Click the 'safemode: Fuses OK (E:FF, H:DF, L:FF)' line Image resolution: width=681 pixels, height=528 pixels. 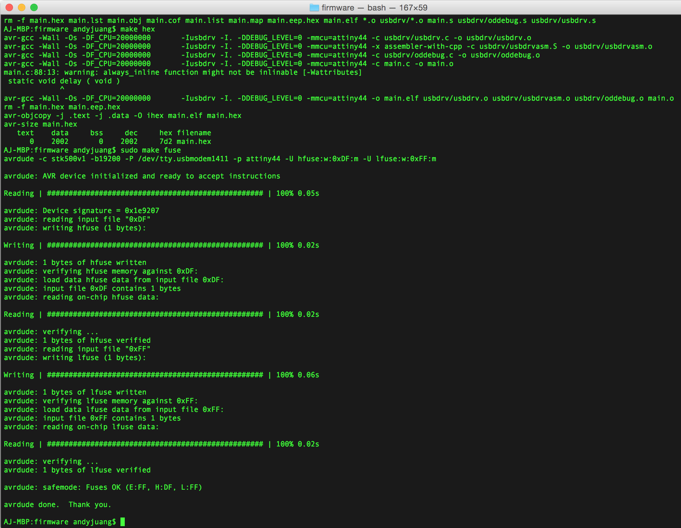tap(103, 487)
